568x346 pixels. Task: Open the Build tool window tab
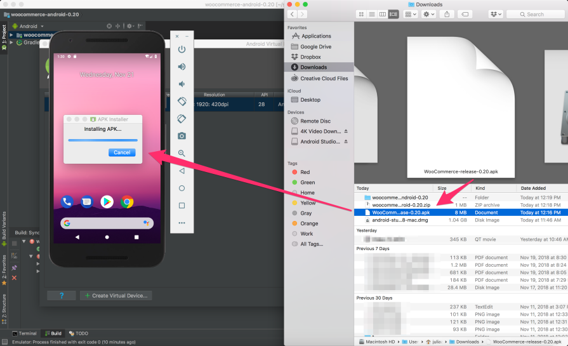(53, 333)
